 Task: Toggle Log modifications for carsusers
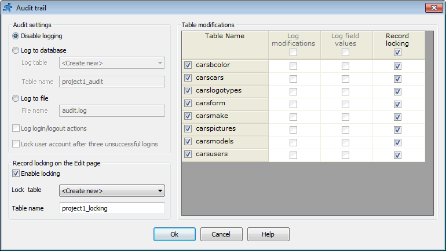coord(293,156)
